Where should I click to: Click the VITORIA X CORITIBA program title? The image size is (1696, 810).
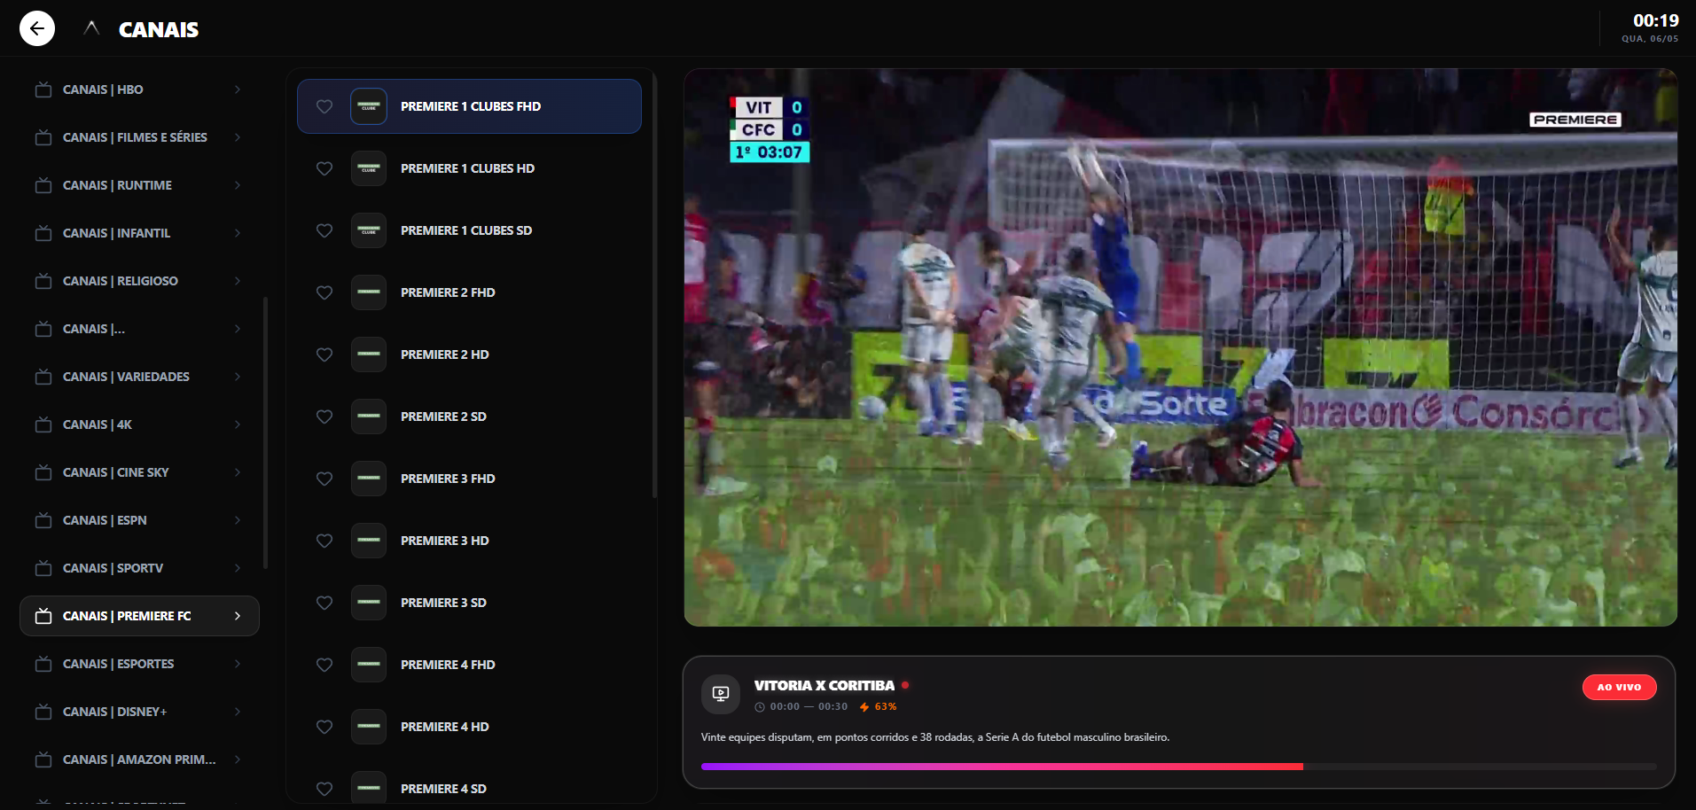[x=824, y=685]
